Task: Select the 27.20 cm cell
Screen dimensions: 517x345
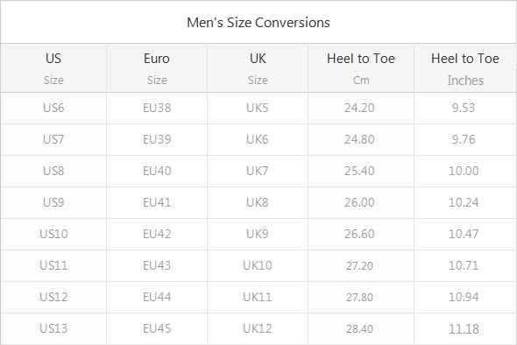Action: click(x=361, y=265)
